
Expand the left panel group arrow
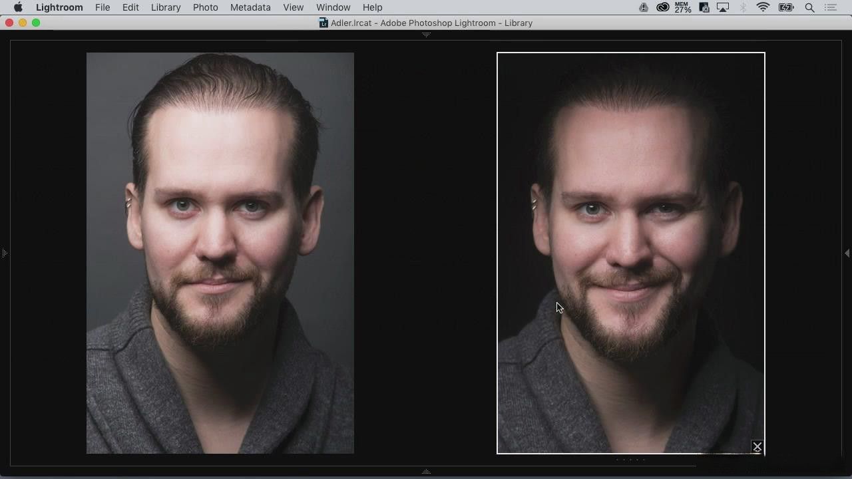(x=4, y=253)
